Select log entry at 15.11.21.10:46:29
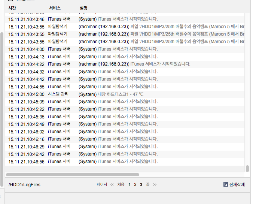The height and width of the screenshot is (211, 265). pyautogui.click(x=125, y=147)
